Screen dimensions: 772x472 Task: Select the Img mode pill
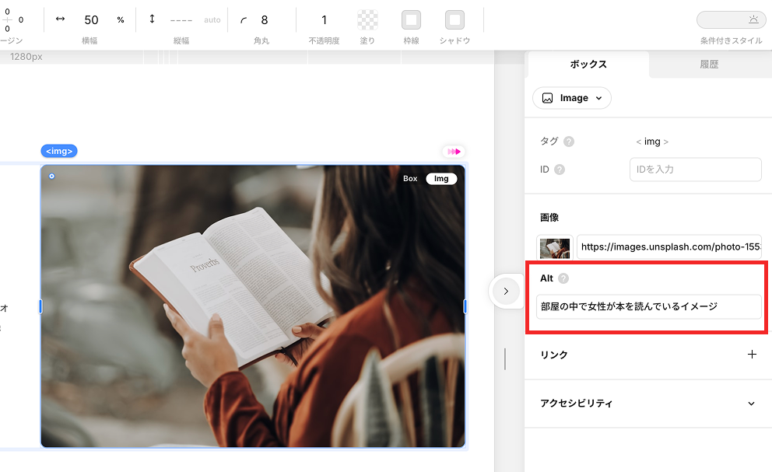(x=441, y=179)
